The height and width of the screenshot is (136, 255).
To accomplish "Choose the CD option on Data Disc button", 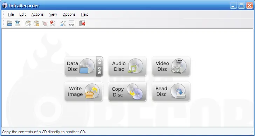I will tap(99, 61).
